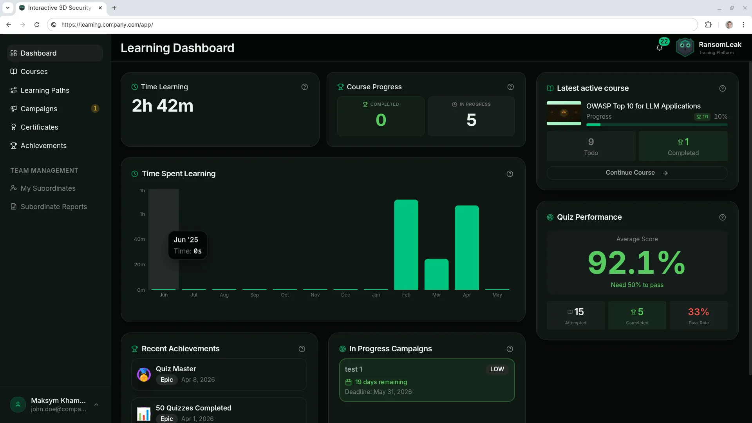
Task: Open My Subordinates under Team Management
Action: click(55, 188)
